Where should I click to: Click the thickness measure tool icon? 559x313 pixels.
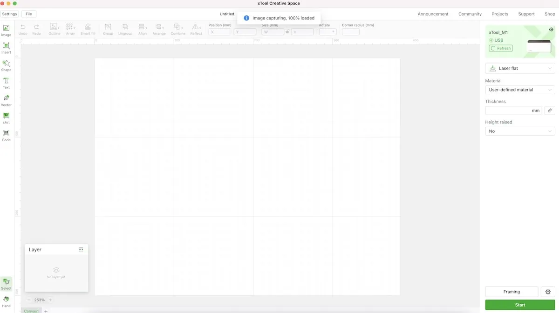(550, 111)
